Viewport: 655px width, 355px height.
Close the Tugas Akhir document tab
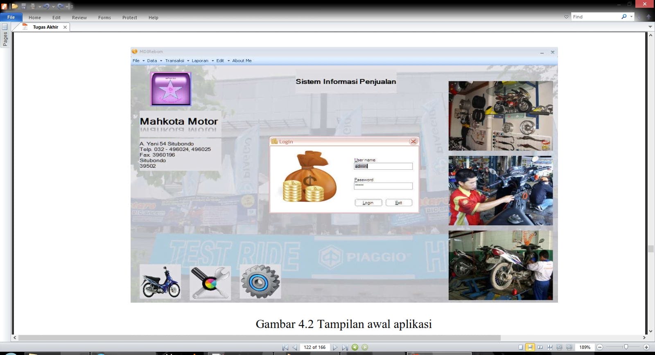[x=65, y=27]
